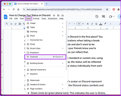
Task: Click the search menus magnifier icon
Action: (7, 24)
